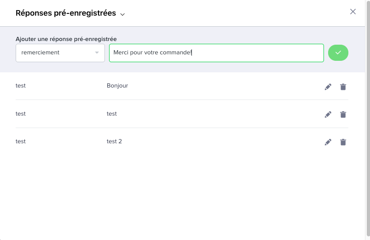Viewport: 370px width, 240px height.
Task: Click the test category label in the test 2 row
Action: (21, 141)
